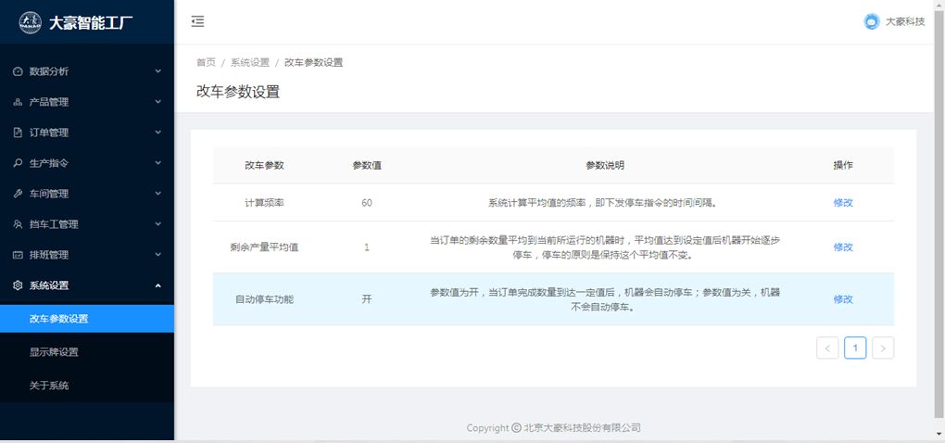The height and width of the screenshot is (443, 945).
Task: Click the 排班管理 calendar icon
Action: tap(18, 255)
